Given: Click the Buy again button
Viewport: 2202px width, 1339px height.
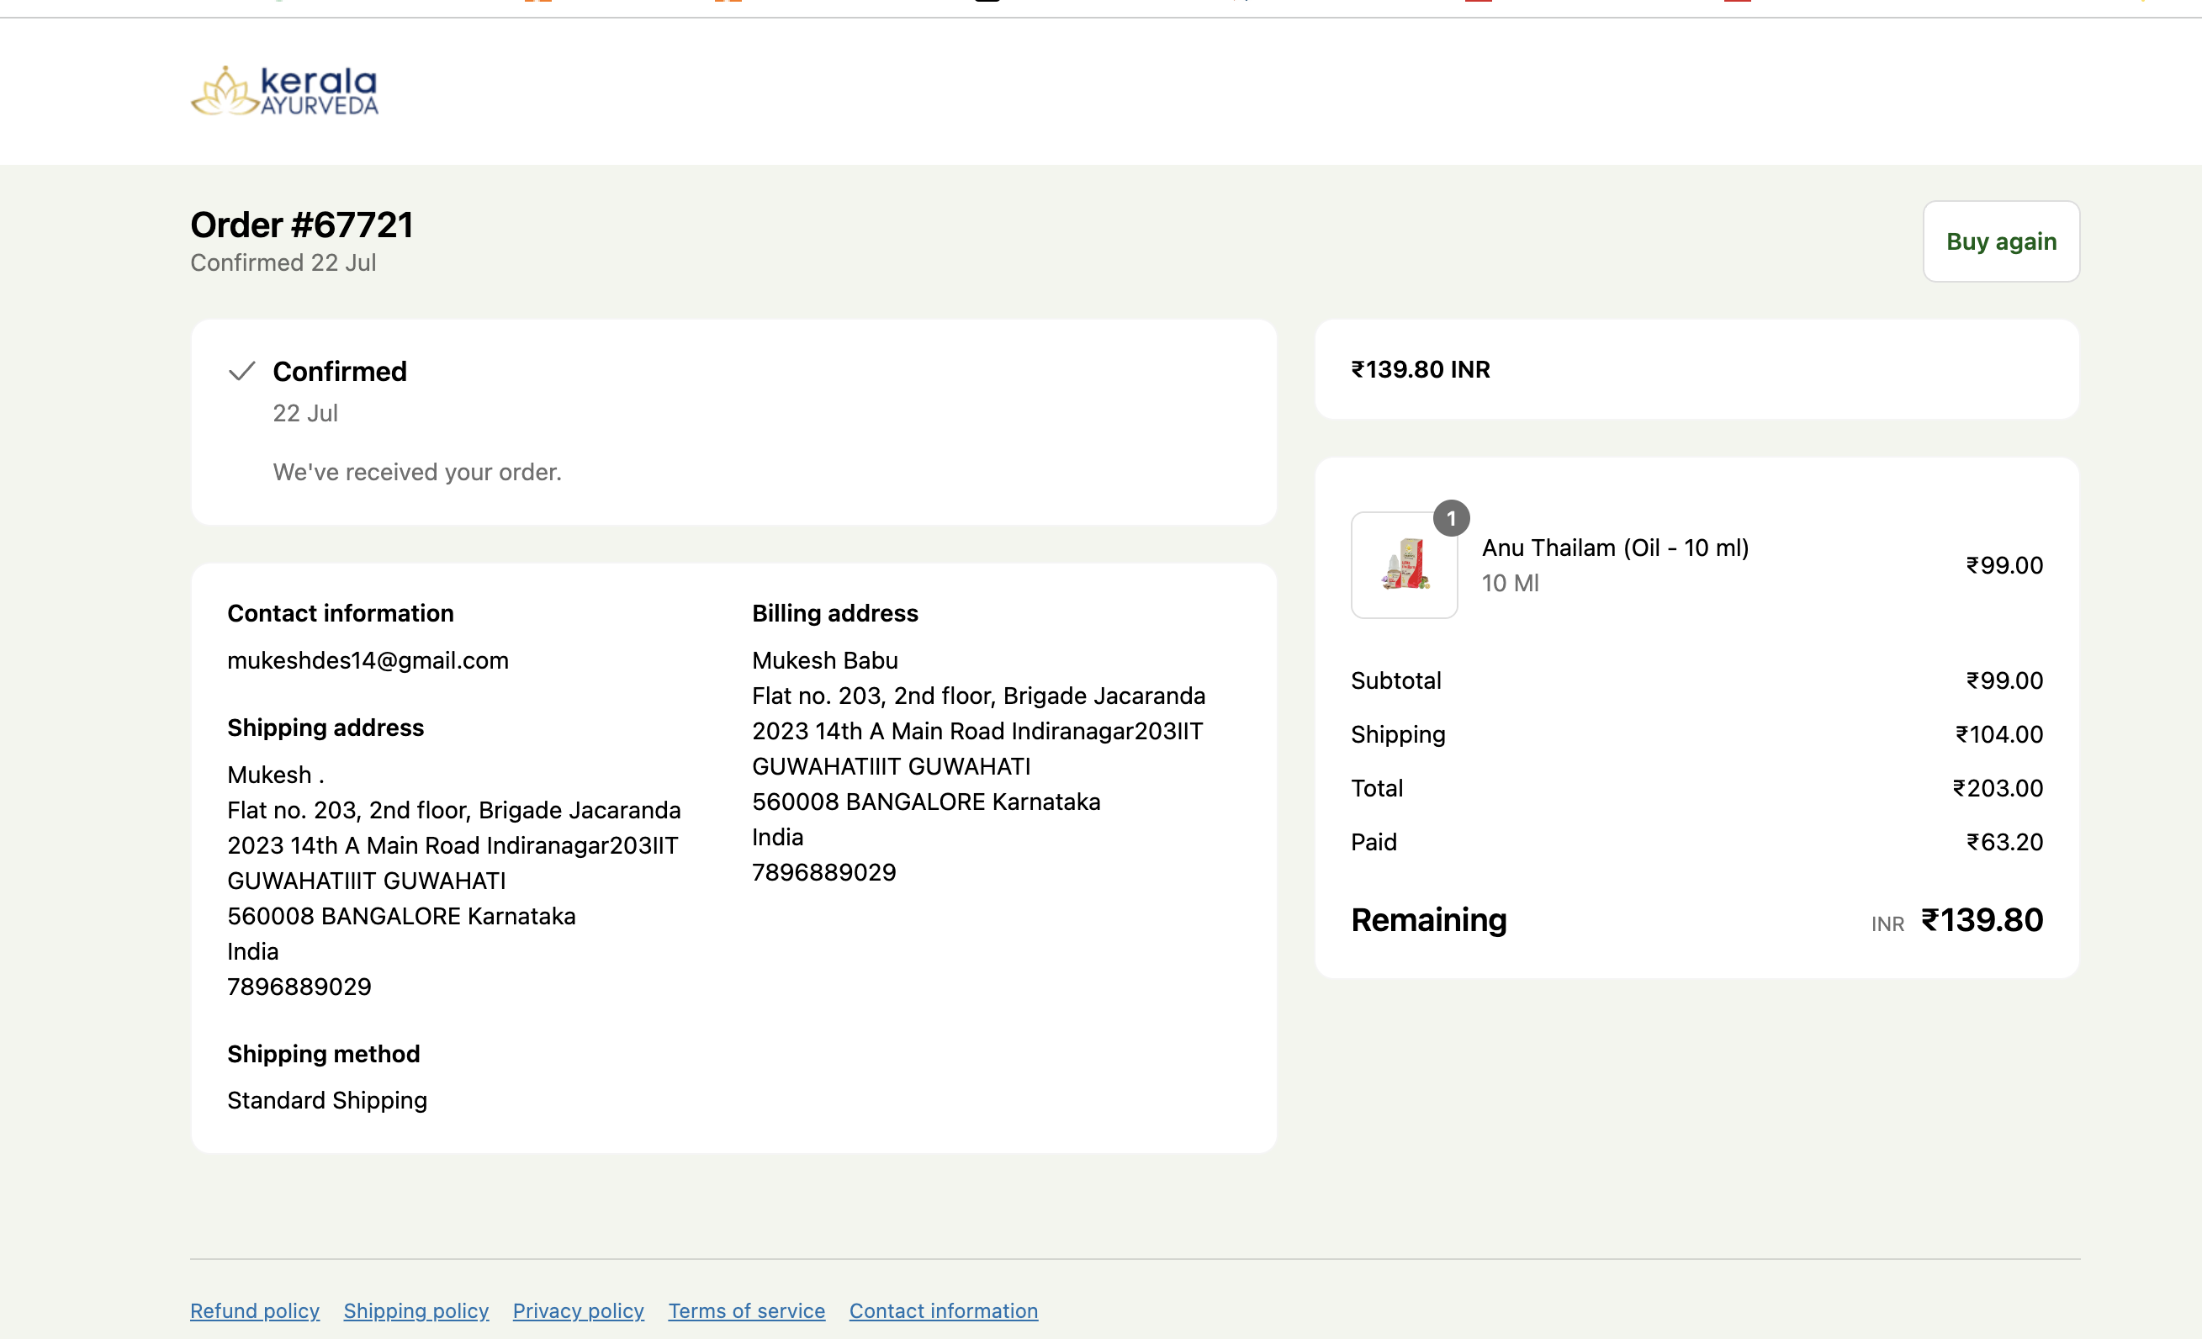Looking at the screenshot, I should [x=2001, y=241].
